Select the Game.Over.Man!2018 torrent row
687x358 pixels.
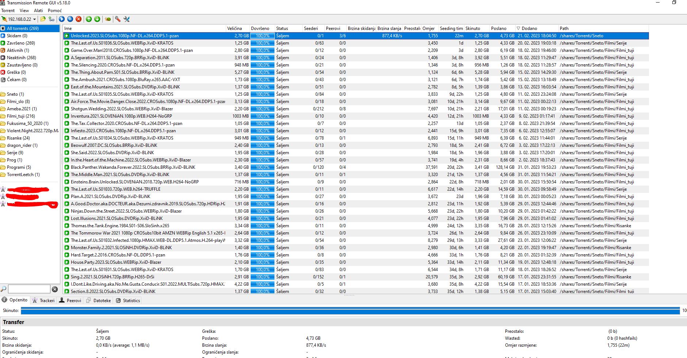(356, 50)
